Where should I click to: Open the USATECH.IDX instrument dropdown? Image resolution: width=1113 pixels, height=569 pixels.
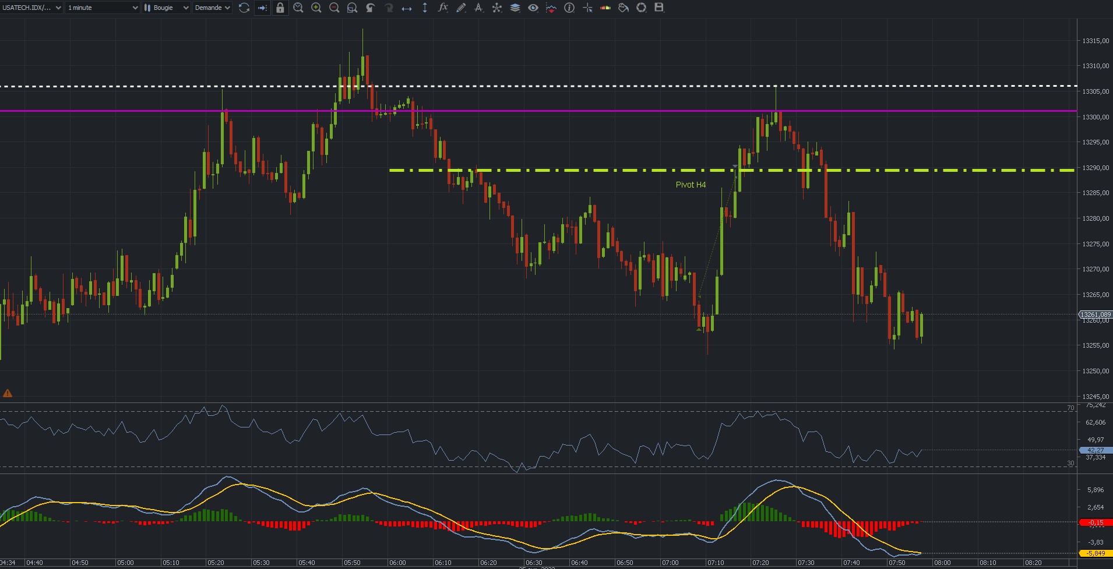coord(31,8)
